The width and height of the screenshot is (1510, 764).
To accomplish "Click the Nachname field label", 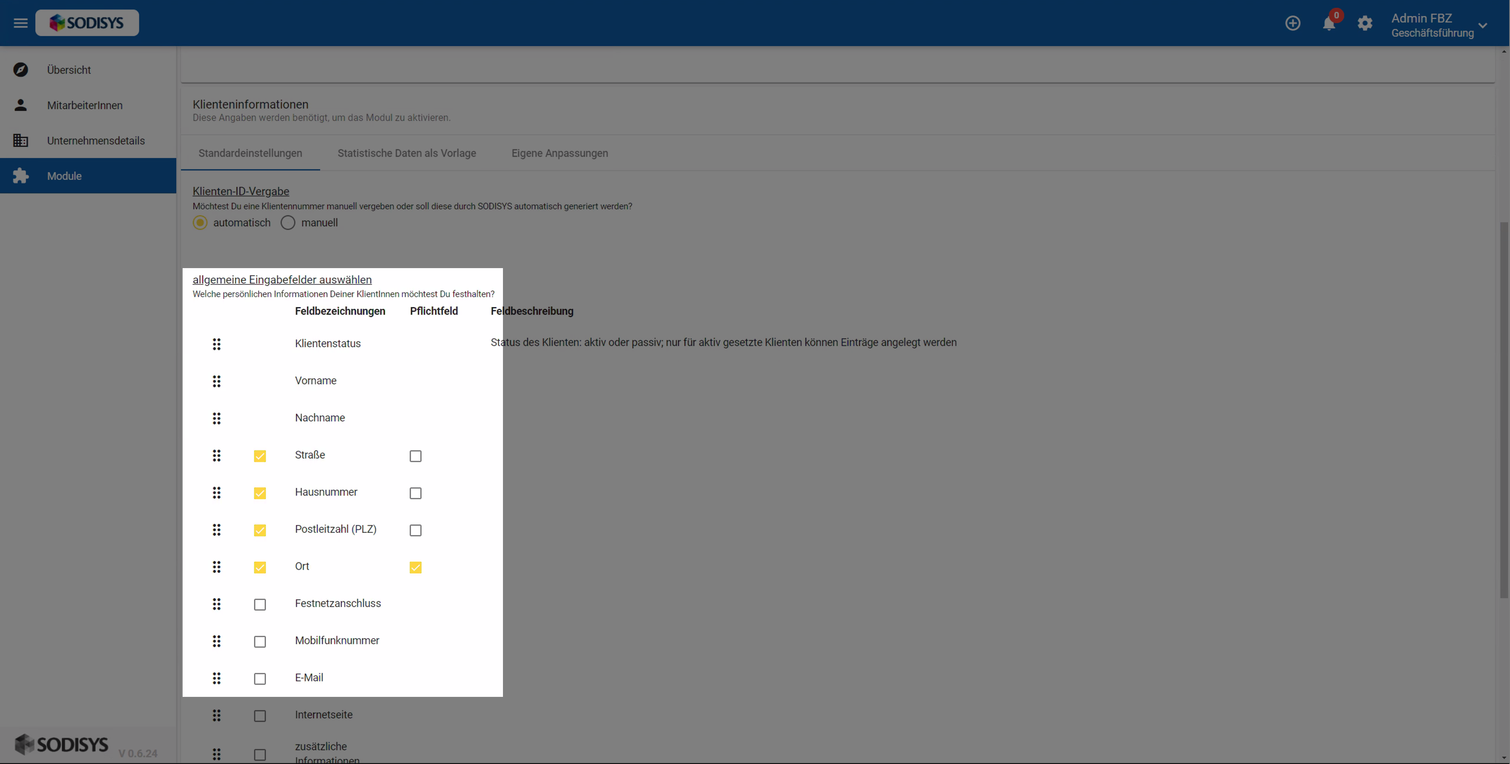I will 320,418.
